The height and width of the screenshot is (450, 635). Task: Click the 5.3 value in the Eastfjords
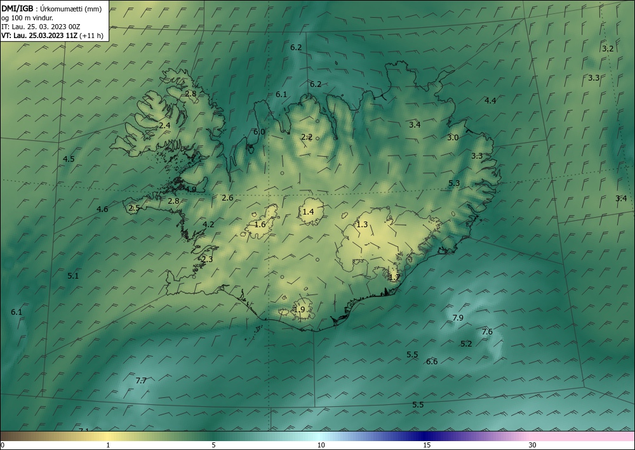pyautogui.click(x=455, y=183)
